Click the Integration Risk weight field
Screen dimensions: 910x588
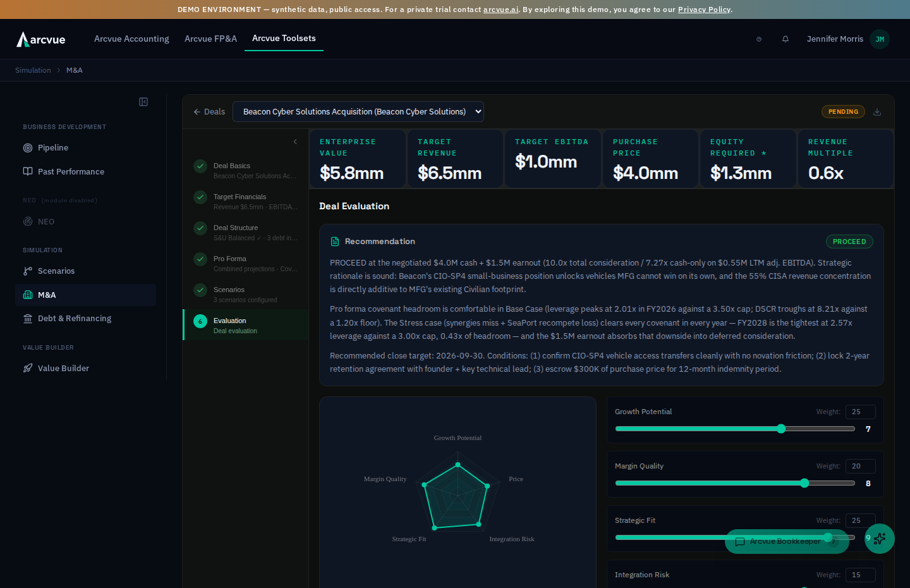tap(860, 575)
